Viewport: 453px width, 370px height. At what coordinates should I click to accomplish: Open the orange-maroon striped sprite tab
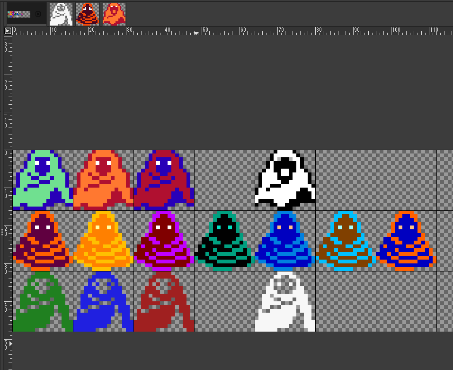tap(88, 14)
